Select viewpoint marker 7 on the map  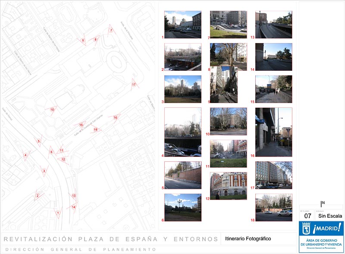(111, 31)
